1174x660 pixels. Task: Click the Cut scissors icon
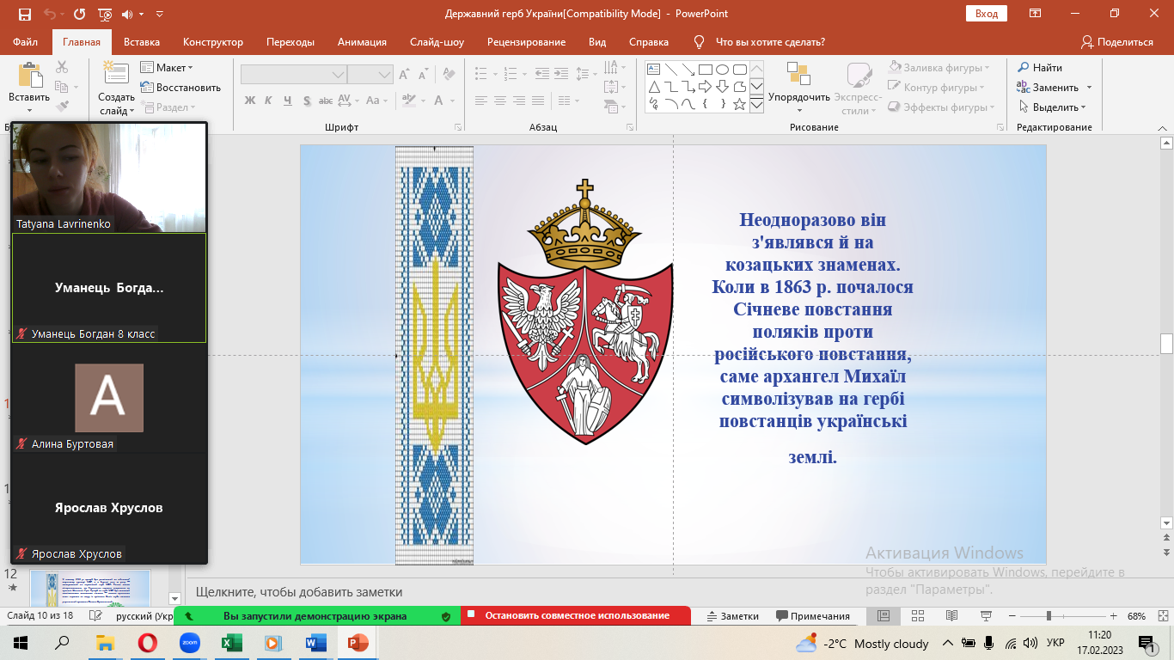62,67
